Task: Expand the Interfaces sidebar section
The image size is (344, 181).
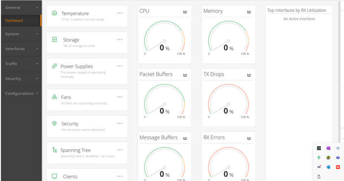Action: tap(21, 49)
